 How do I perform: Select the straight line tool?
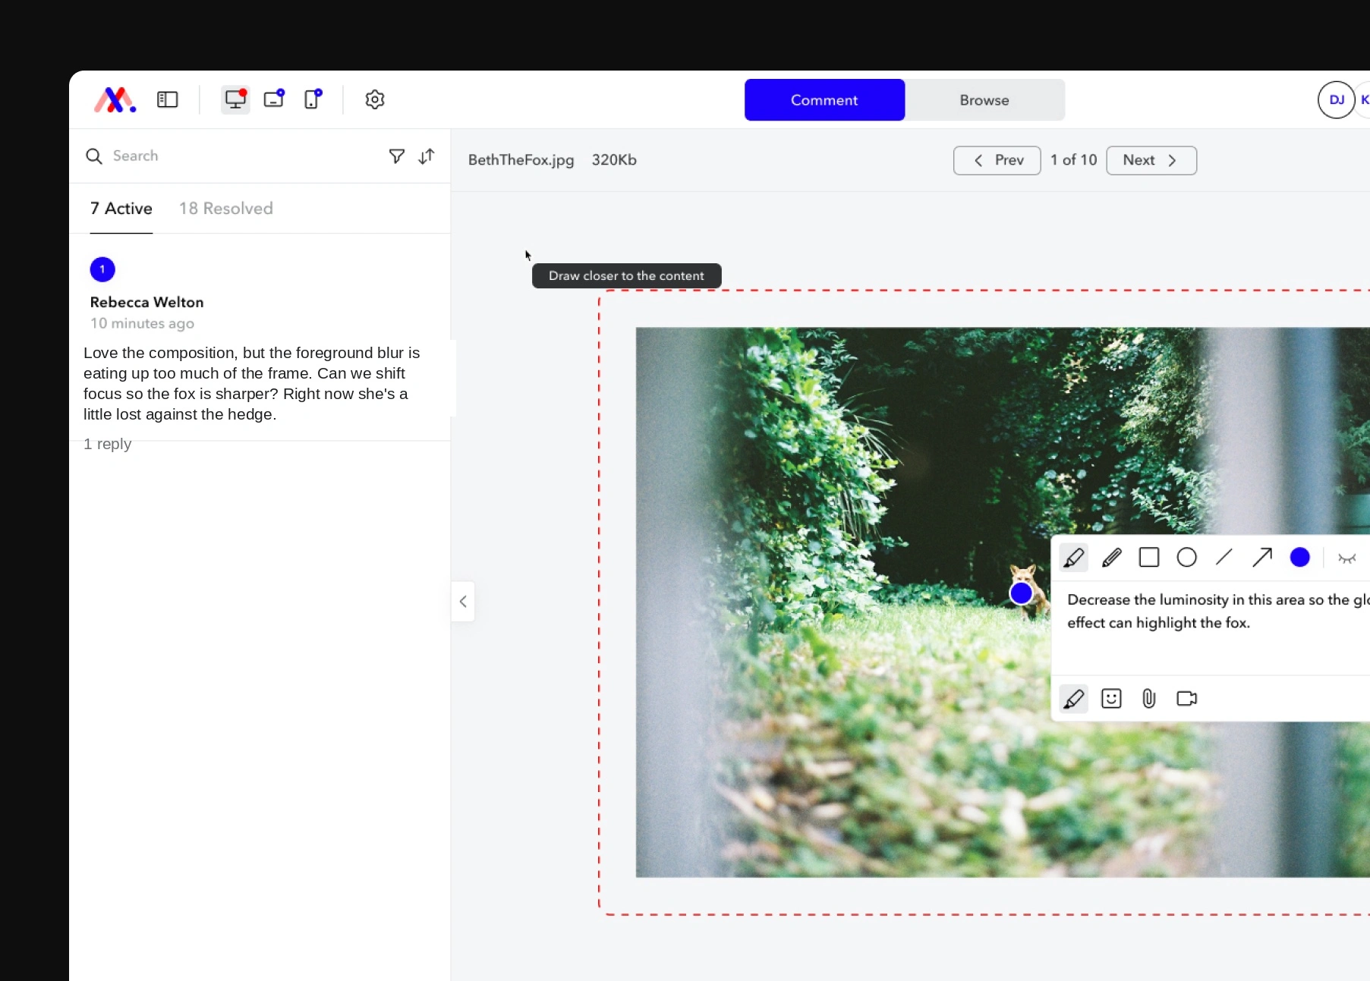(1224, 558)
